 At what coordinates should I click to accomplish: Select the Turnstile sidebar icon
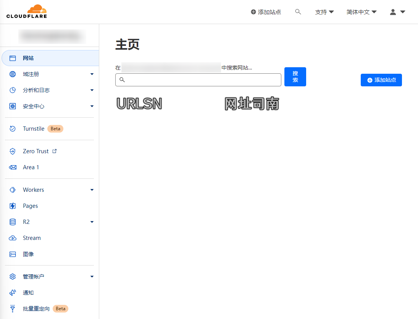12,129
